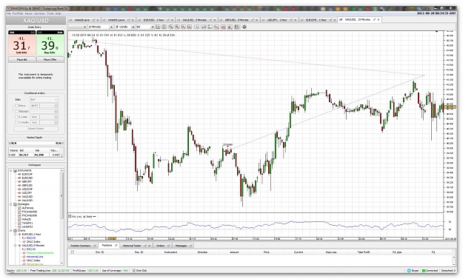Click the settings gear icon on chart toolbar
Viewport: 463px width, 279px height.
[244, 27]
